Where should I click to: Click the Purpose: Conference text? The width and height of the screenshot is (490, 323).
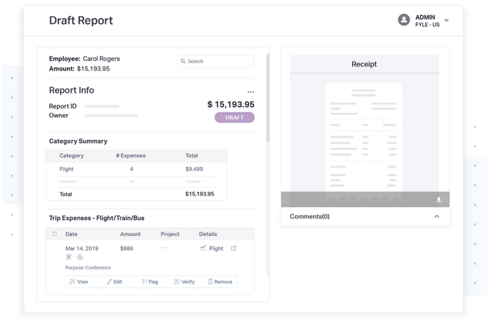point(88,268)
